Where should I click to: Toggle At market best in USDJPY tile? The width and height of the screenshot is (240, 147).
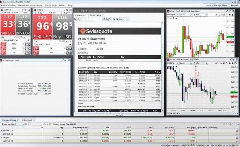[35, 44]
